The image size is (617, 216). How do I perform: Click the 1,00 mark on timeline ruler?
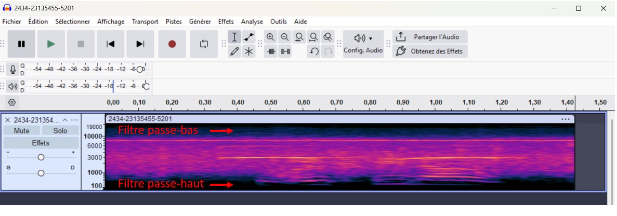(x=436, y=102)
